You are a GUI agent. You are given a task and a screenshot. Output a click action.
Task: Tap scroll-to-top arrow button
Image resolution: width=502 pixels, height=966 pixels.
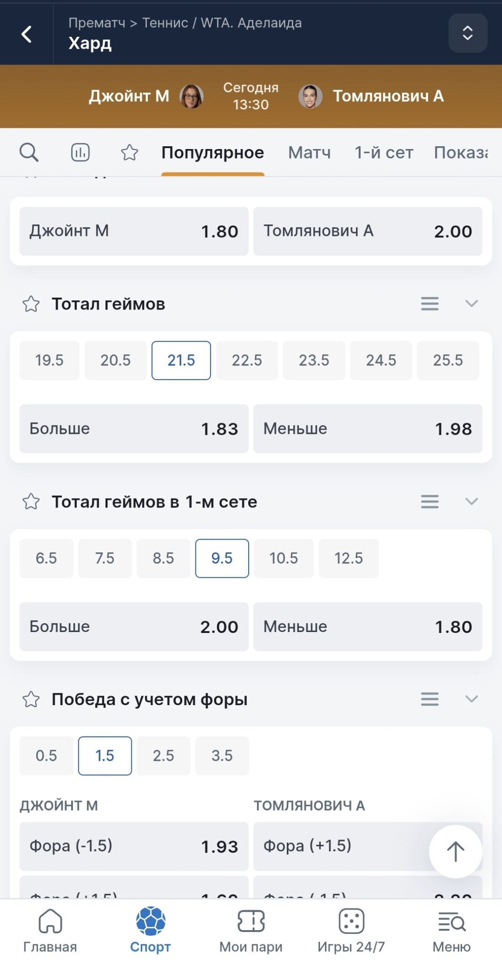click(x=455, y=851)
